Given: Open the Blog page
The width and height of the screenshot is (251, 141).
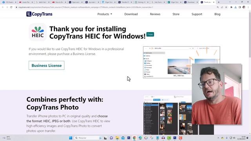Looking at the screenshot, I should pos(217,14).
